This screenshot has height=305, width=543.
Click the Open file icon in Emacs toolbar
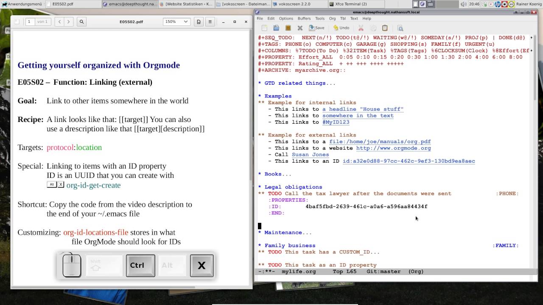(x=276, y=28)
